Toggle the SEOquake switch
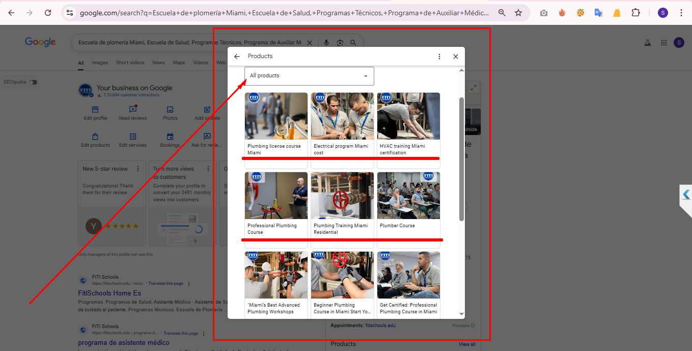692x351 pixels. tap(34, 82)
